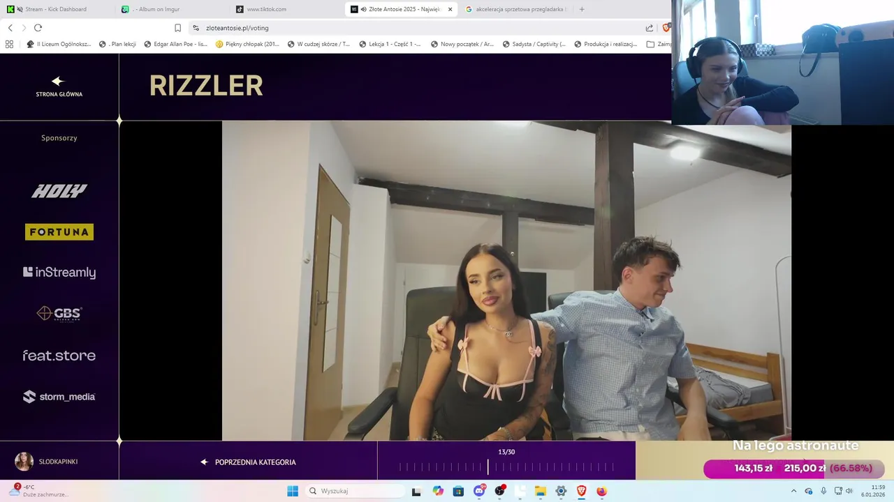
Task: Go to Poprzednia Kategoria
Action: pos(248,462)
